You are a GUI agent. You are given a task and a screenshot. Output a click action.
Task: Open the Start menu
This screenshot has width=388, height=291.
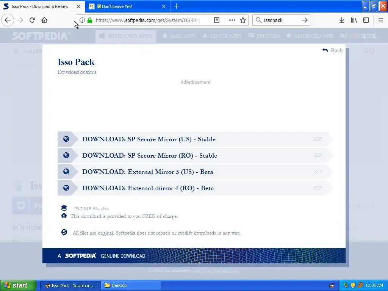pyautogui.click(x=18, y=285)
